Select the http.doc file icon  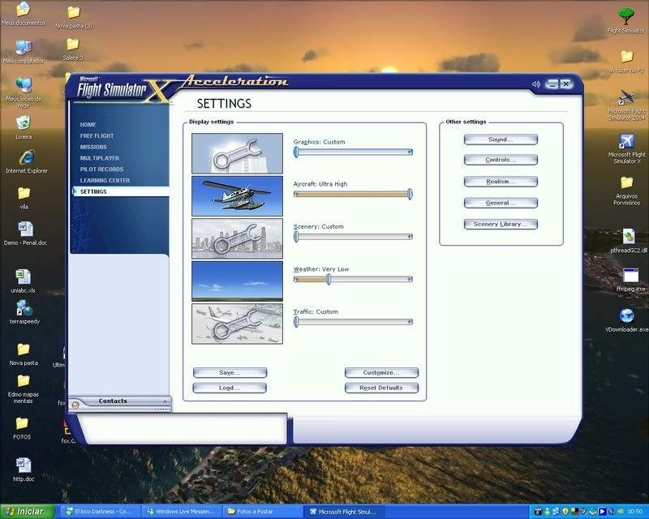coord(24,465)
